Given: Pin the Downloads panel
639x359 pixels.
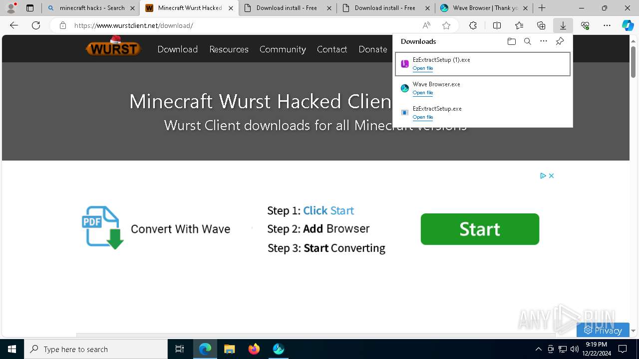Looking at the screenshot, I should pos(560,41).
